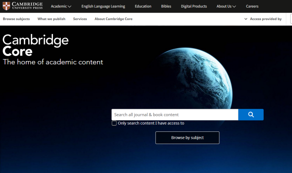Open 'About Cambridge Core' link
Viewport: 292px width, 173px height.
coord(113,19)
